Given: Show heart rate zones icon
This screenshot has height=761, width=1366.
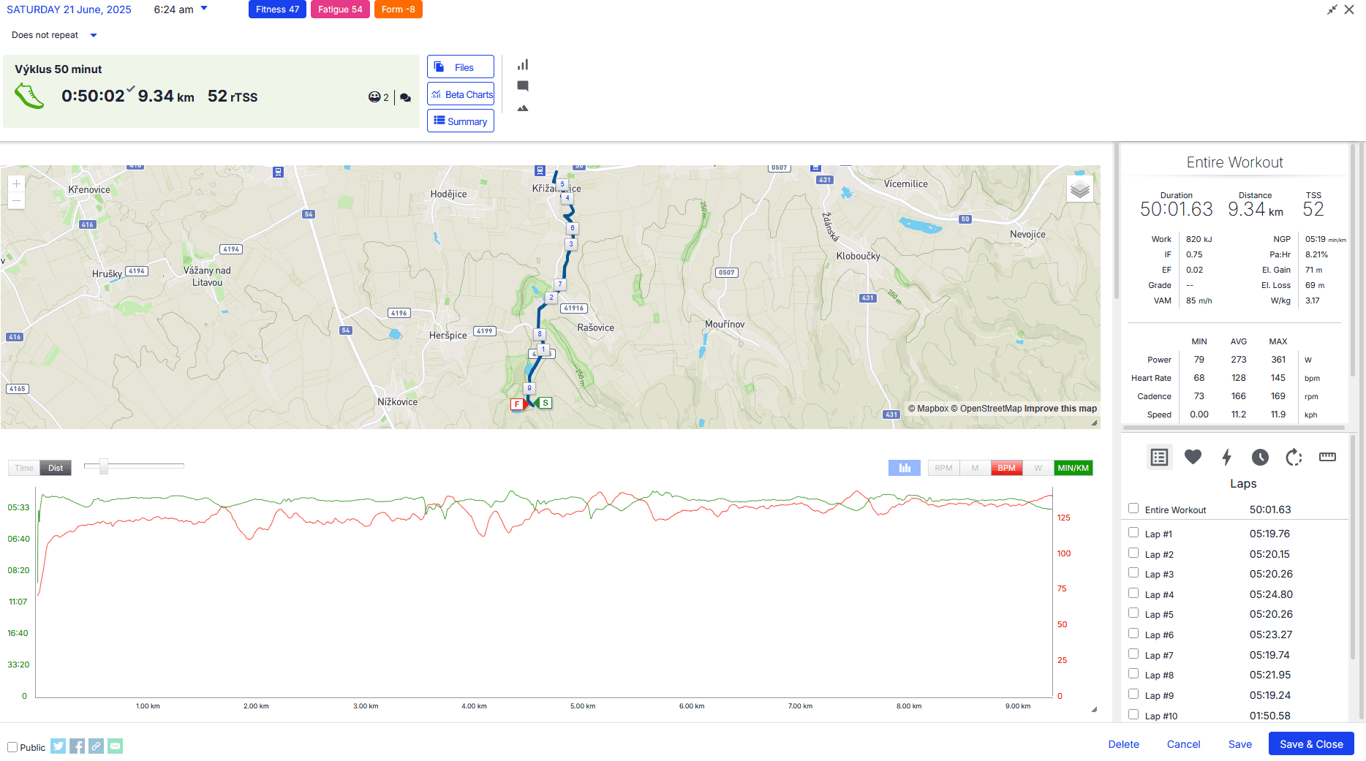Looking at the screenshot, I should [1193, 457].
